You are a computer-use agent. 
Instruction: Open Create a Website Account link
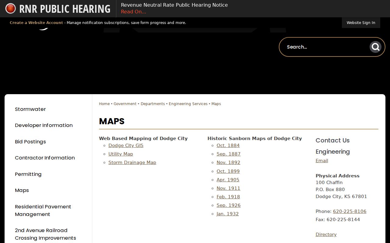coord(36,23)
